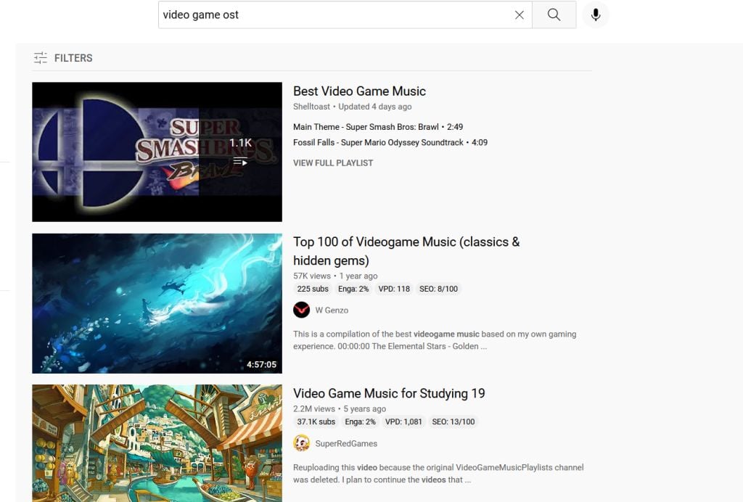Click the W Genzo channel avatar
743x502 pixels.
point(301,310)
